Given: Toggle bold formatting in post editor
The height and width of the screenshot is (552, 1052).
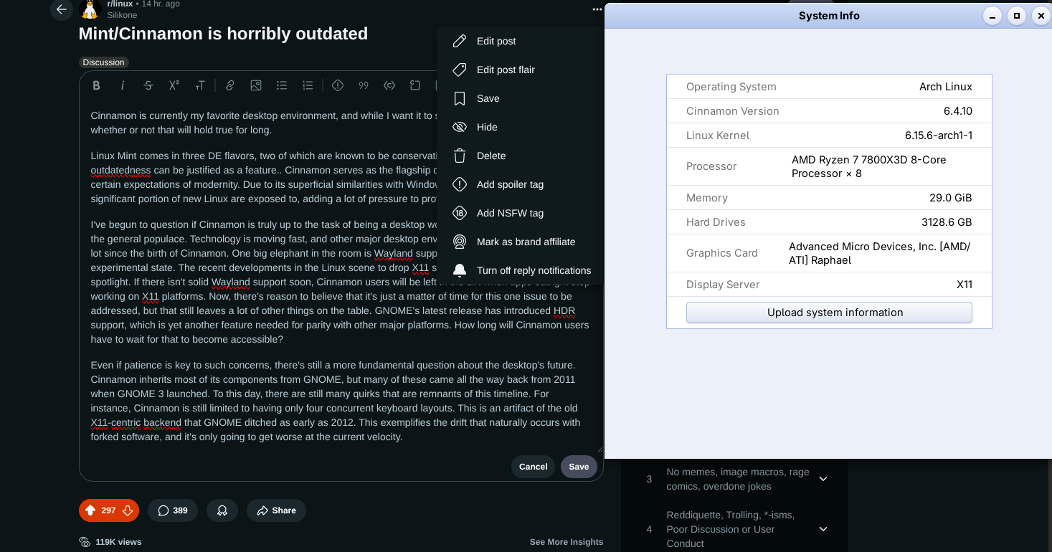Looking at the screenshot, I should point(96,85).
